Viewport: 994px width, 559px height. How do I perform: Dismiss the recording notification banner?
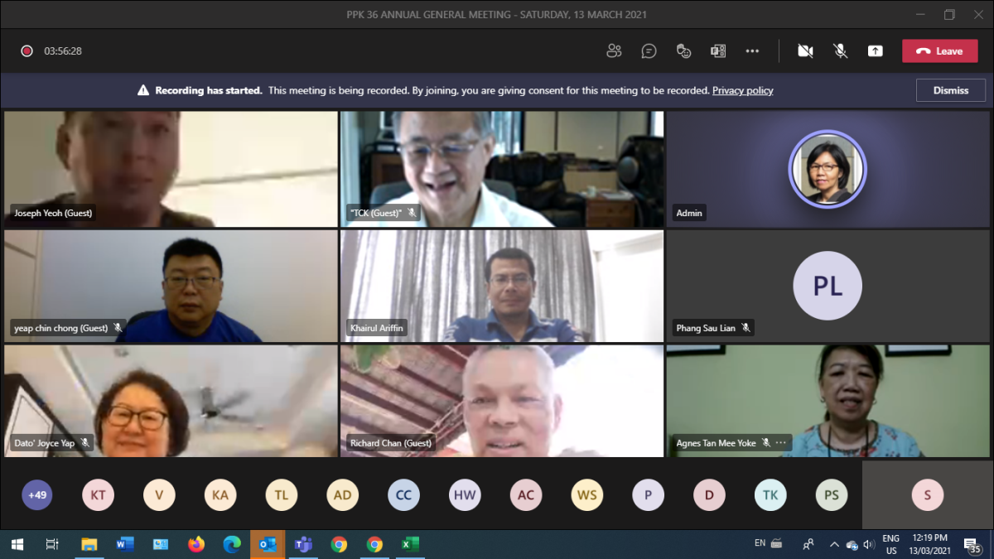click(951, 90)
